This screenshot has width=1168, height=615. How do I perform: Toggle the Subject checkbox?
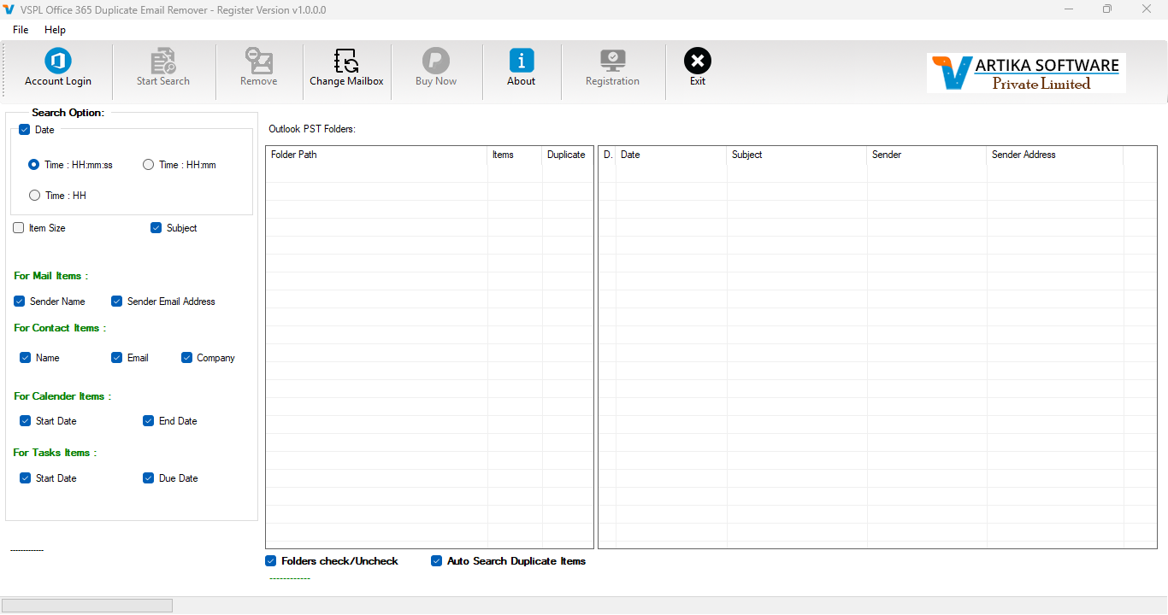pyautogui.click(x=156, y=228)
